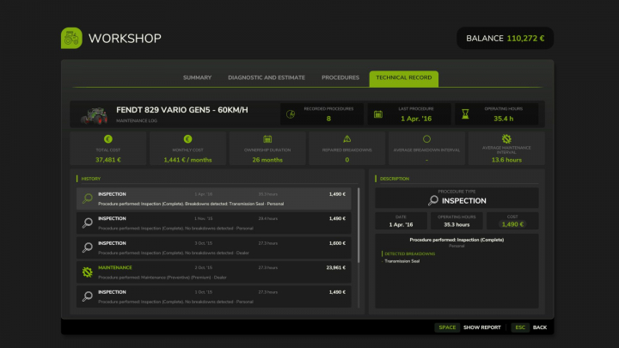The height and width of the screenshot is (348, 619).
Task: Click magnifier icon of 3 Oct '15 inspection
Action: [x=87, y=247]
